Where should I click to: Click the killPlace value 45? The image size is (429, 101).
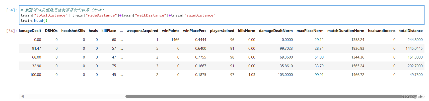point(114,75)
